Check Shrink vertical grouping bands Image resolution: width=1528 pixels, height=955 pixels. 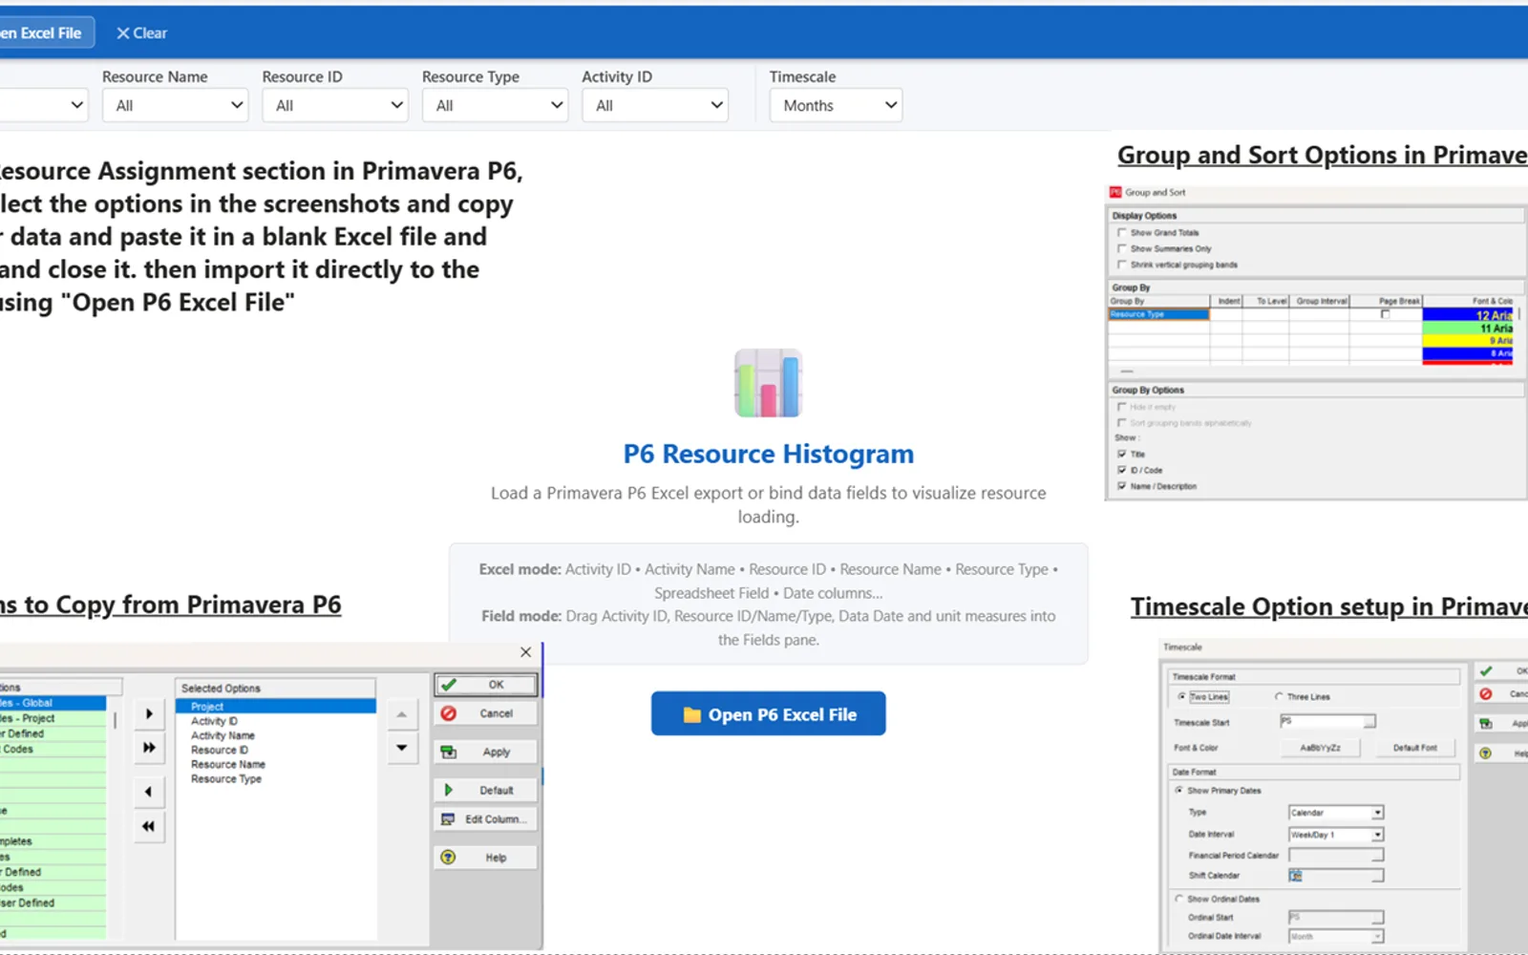(1122, 265)
